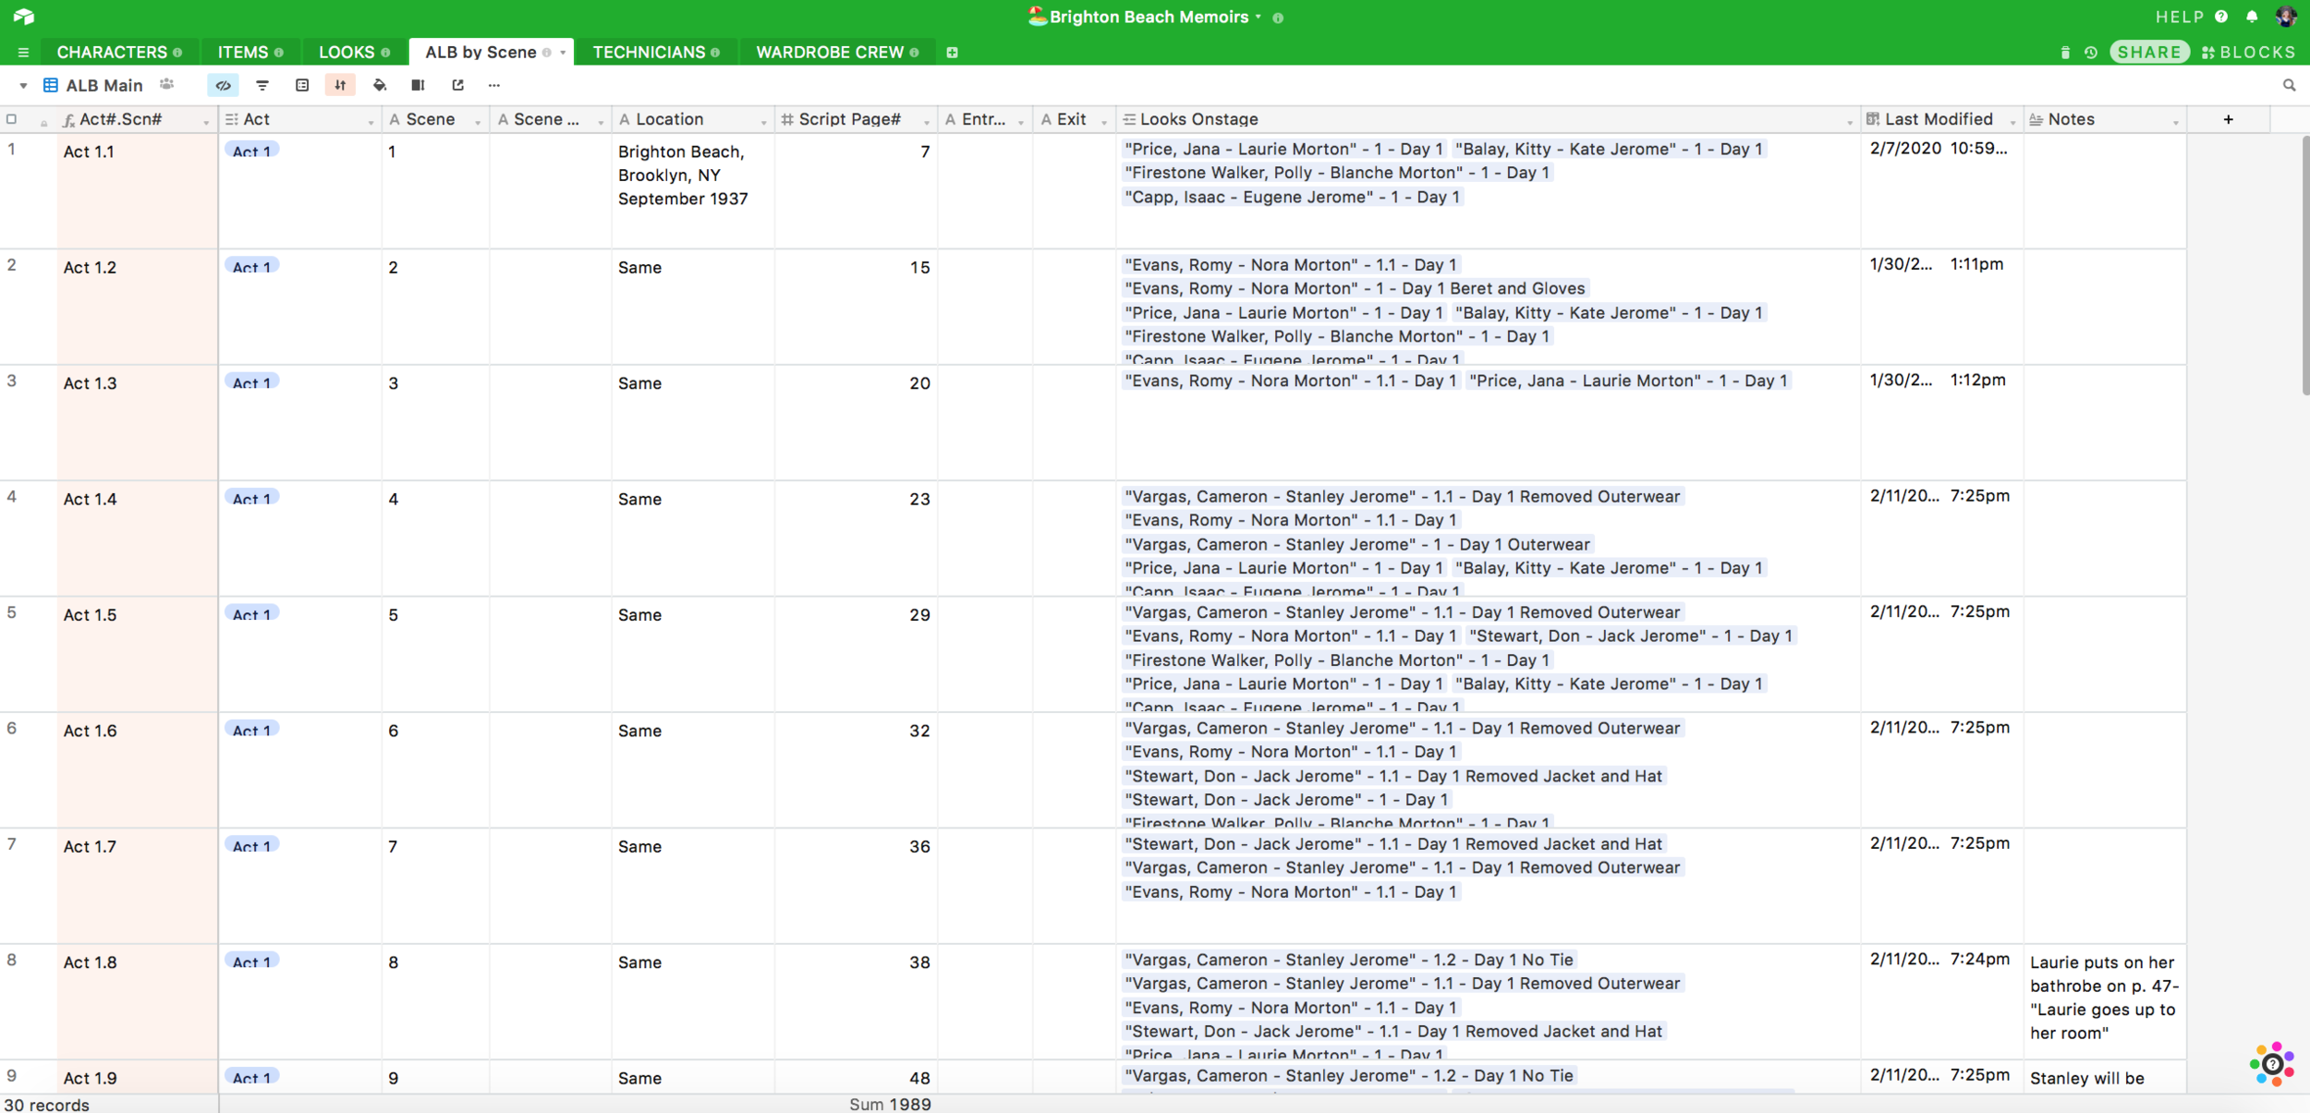Open the group records icon
The image size is (2310, 1113).
click(x=302, y=85)
